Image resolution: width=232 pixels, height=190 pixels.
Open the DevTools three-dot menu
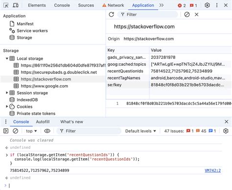217,5
